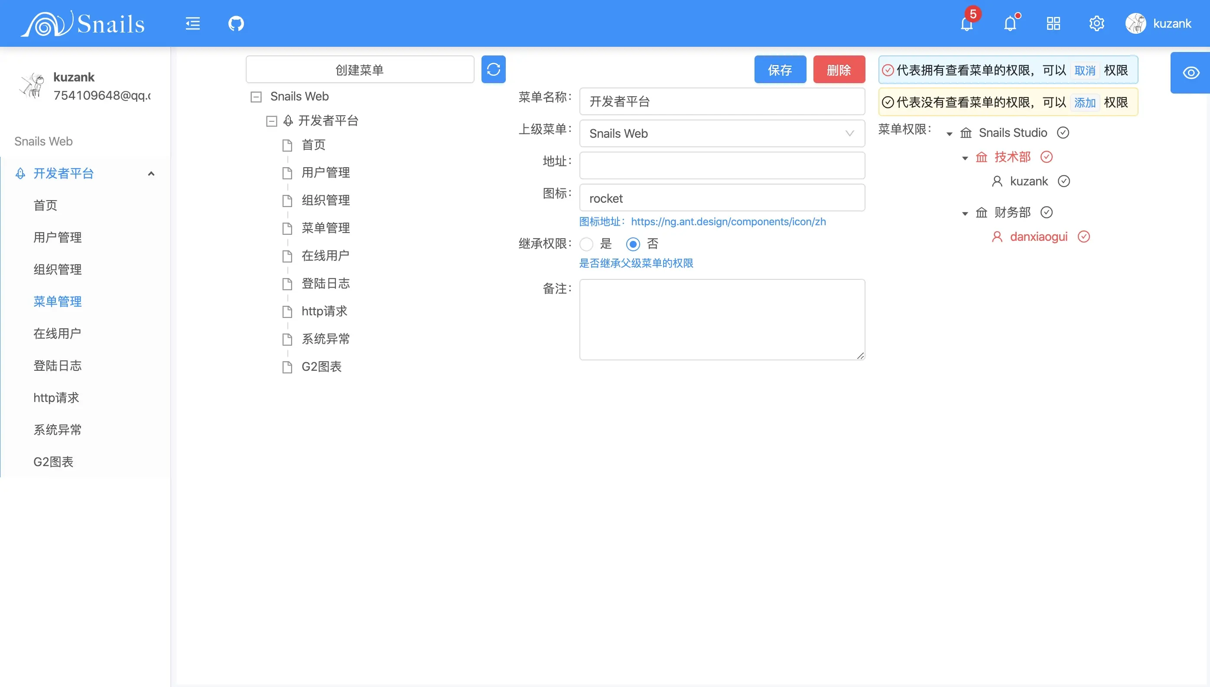1210x687 pixels.
Task: Collapse the 开发者平台 tree node
Action: (x=271, y=121)
